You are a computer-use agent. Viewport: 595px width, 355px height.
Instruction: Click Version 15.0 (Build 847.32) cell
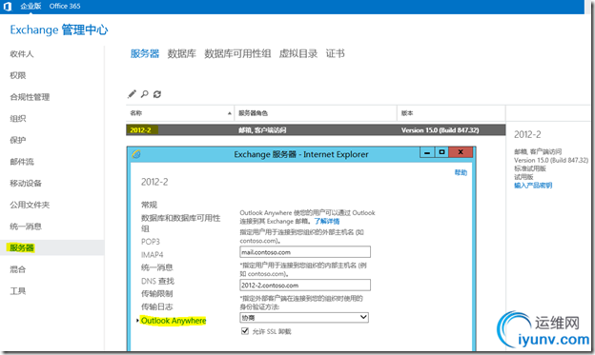tap(440, 130)
